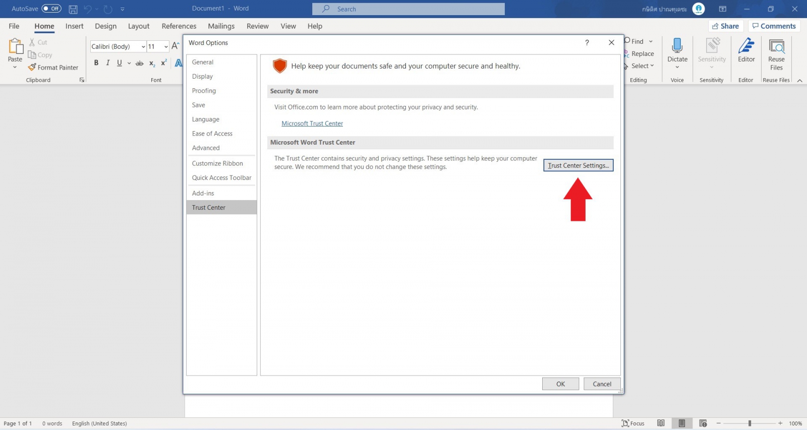Click the Paste clipboard icon
807x430 pixels.
click(15, 46)
